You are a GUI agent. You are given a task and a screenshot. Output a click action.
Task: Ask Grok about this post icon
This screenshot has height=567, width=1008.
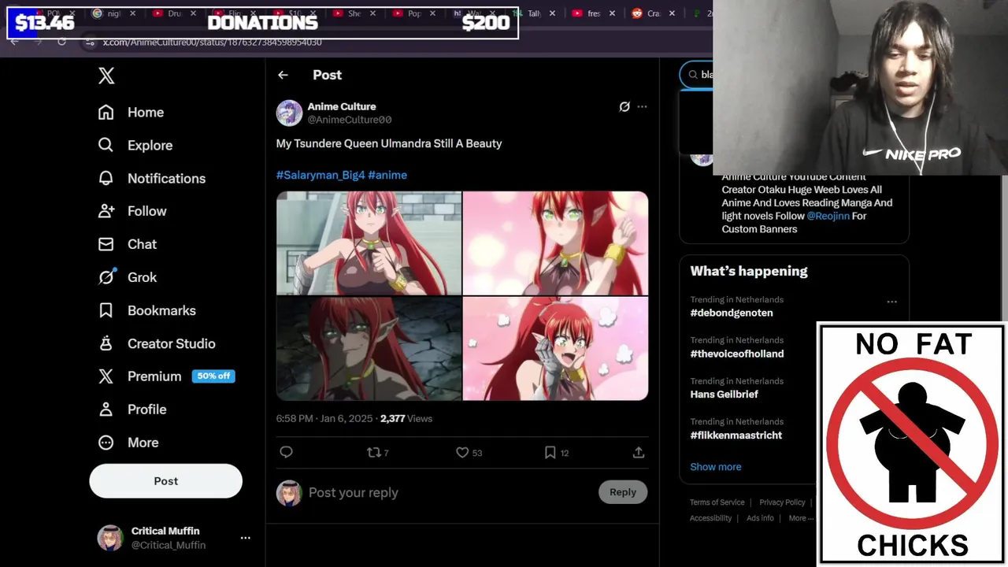point(624,106)
